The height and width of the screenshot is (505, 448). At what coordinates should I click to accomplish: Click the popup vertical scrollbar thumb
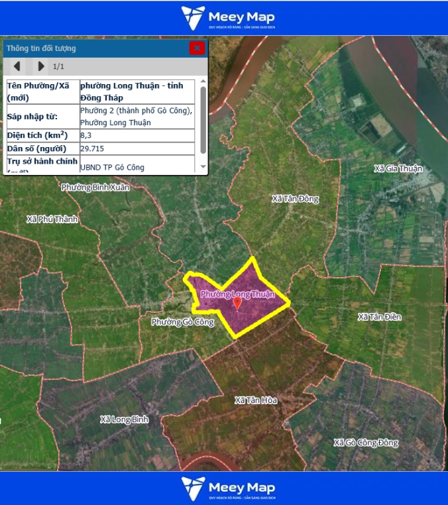[x=203, y=119]
